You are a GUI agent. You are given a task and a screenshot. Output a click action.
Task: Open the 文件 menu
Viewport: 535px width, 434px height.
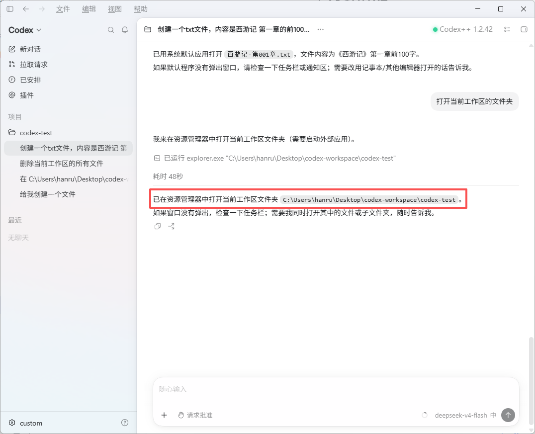click(63, 9)
